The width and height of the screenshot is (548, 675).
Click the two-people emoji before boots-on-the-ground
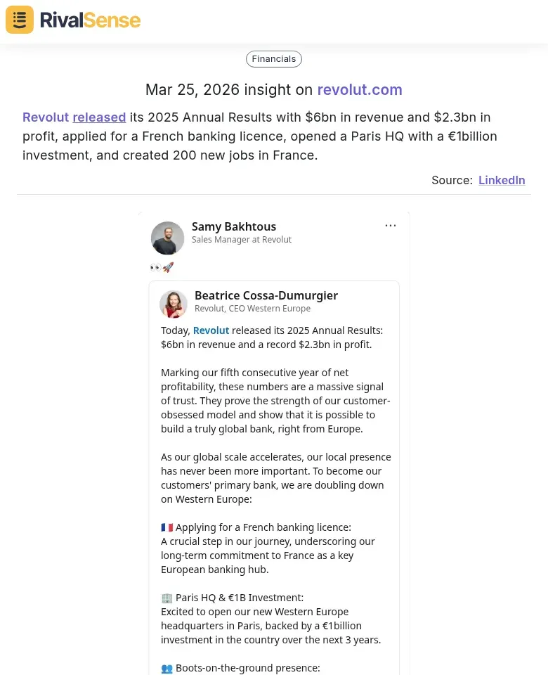(167, 668)
